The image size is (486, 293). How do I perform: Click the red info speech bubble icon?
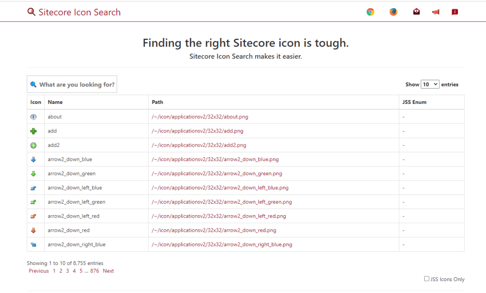click(x=455, y=12)
